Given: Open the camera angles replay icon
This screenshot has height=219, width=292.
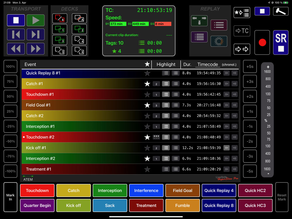Looking at the screenshot, I should click(x=199, y=21).
